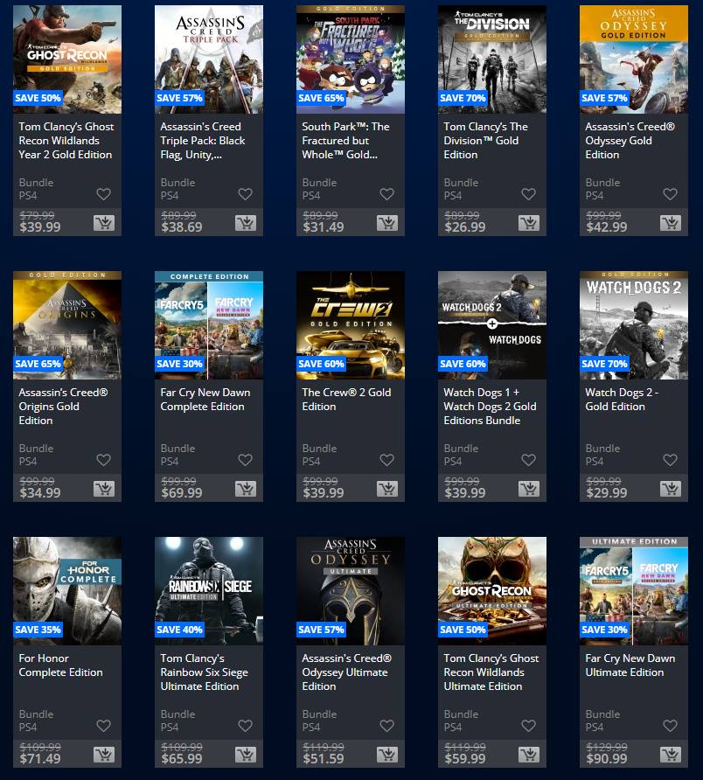Add Far Cry New Dawn Ultimate Edition to cart
This screenshot has height=780, width=703.
tap(671, 755)
